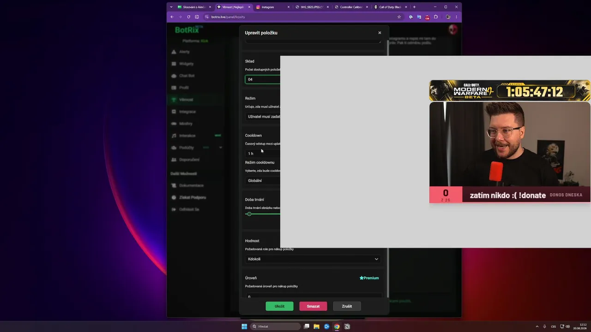Open the Windows Start menu
The height and width of the screenshot is (332, 591).
tap(244, 326)
